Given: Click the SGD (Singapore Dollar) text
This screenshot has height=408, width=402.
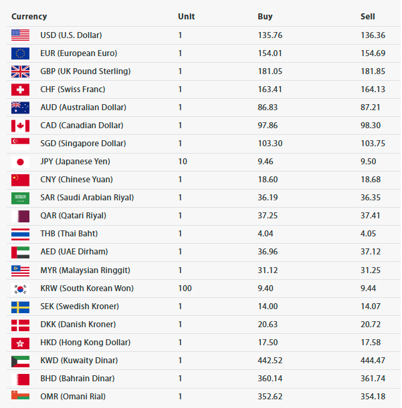Looking at the screenshot, I should point(83,144).
